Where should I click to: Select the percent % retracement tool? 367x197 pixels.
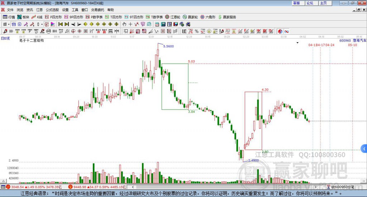(197, 31)
